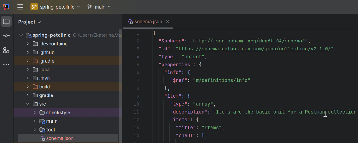Select the .devcontainer folder row
Screen dimensions: 358x143
click(x=68, y=44)
